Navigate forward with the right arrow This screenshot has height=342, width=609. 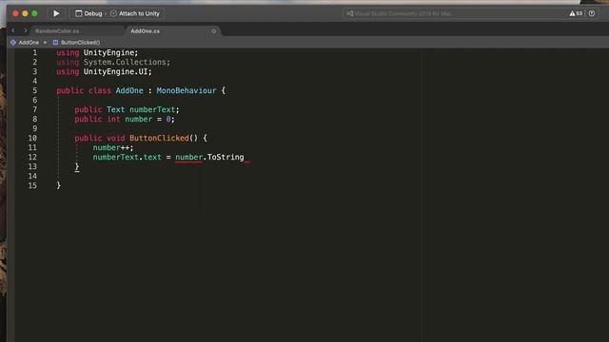pos(26,30)
